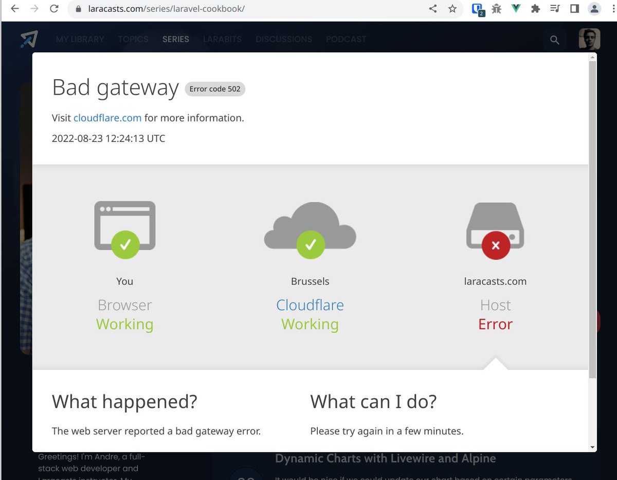
Task: Open DISCUSSIONS in Laracasts navigation
Action: tap(284, 39)
